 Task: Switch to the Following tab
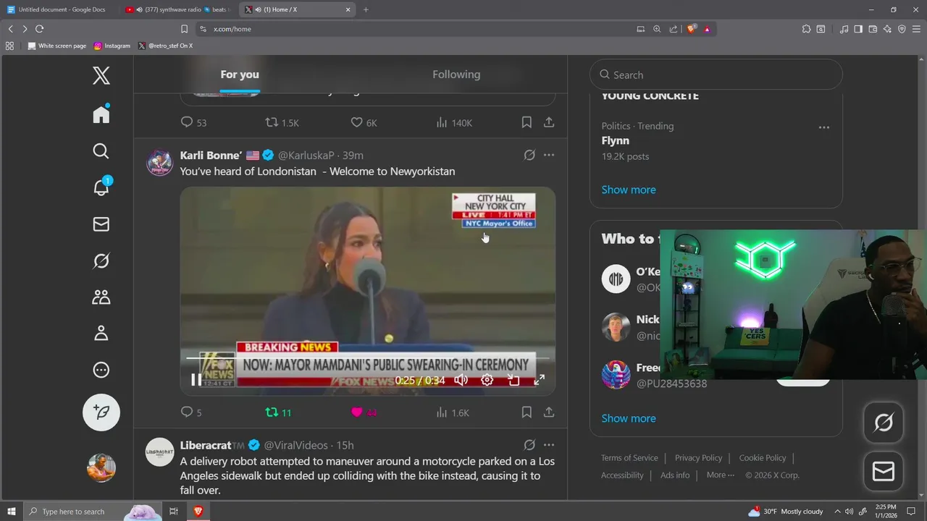[x=456, y=75]
